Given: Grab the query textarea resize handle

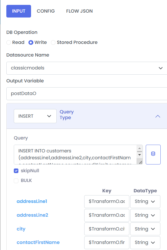Looking at the screenshot, I should click(141, 162).
